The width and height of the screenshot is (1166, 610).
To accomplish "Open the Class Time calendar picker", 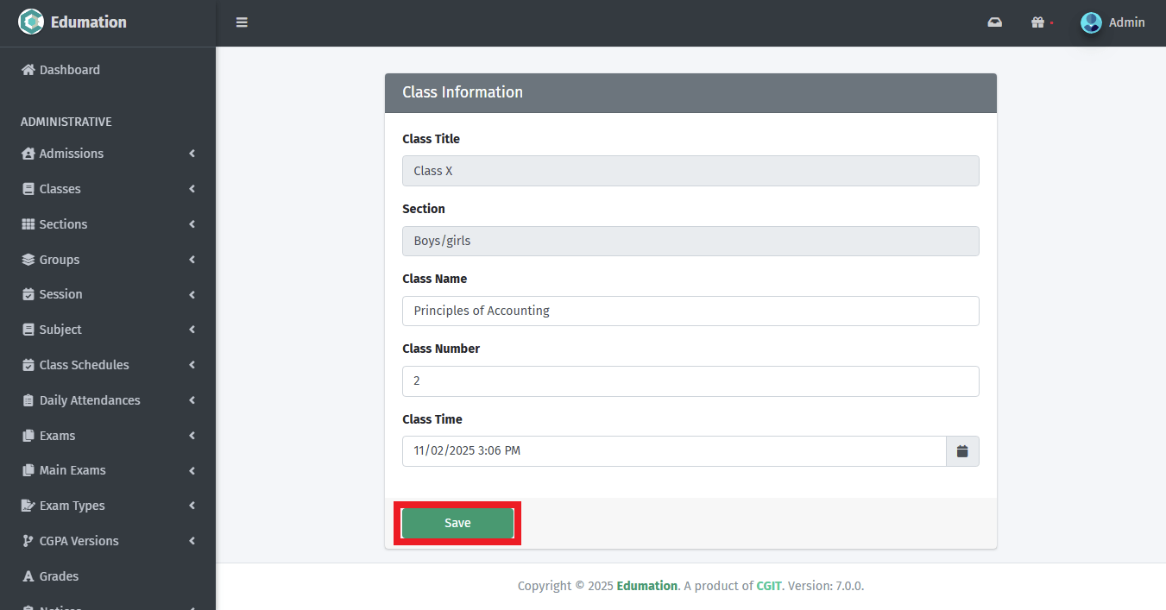I will [x=962, y=451].
